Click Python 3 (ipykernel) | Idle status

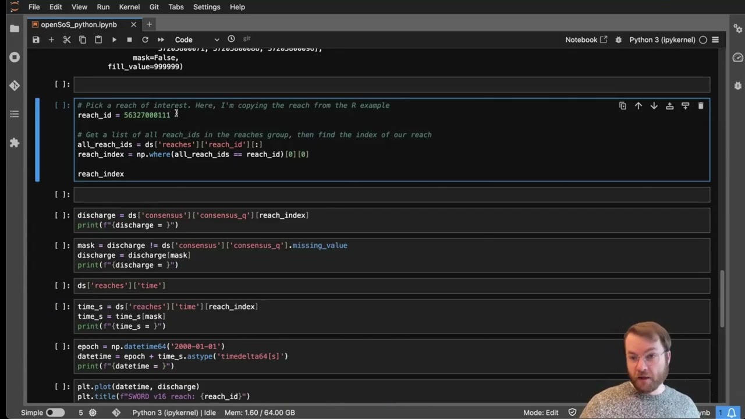pyautogui.click(x=174, y=413)
